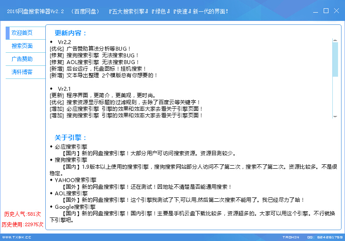
Task: Click the line [优化] 广告赞助算法分析等BUG！
Action: 91,49
